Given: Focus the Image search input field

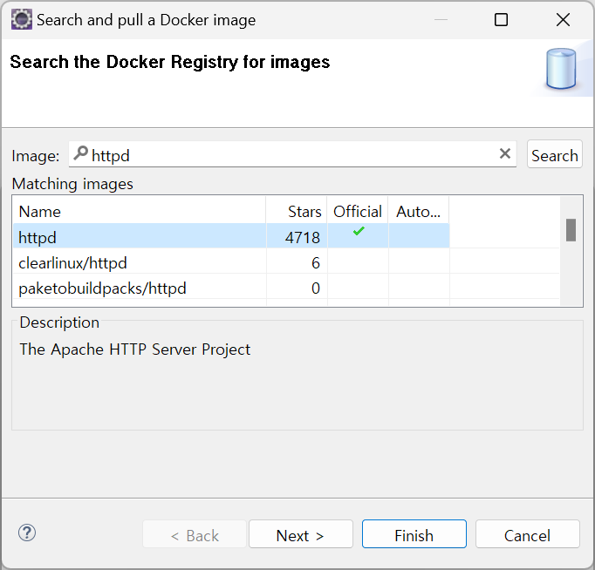Looking at the screenshot, I should [x=292, y=155].
